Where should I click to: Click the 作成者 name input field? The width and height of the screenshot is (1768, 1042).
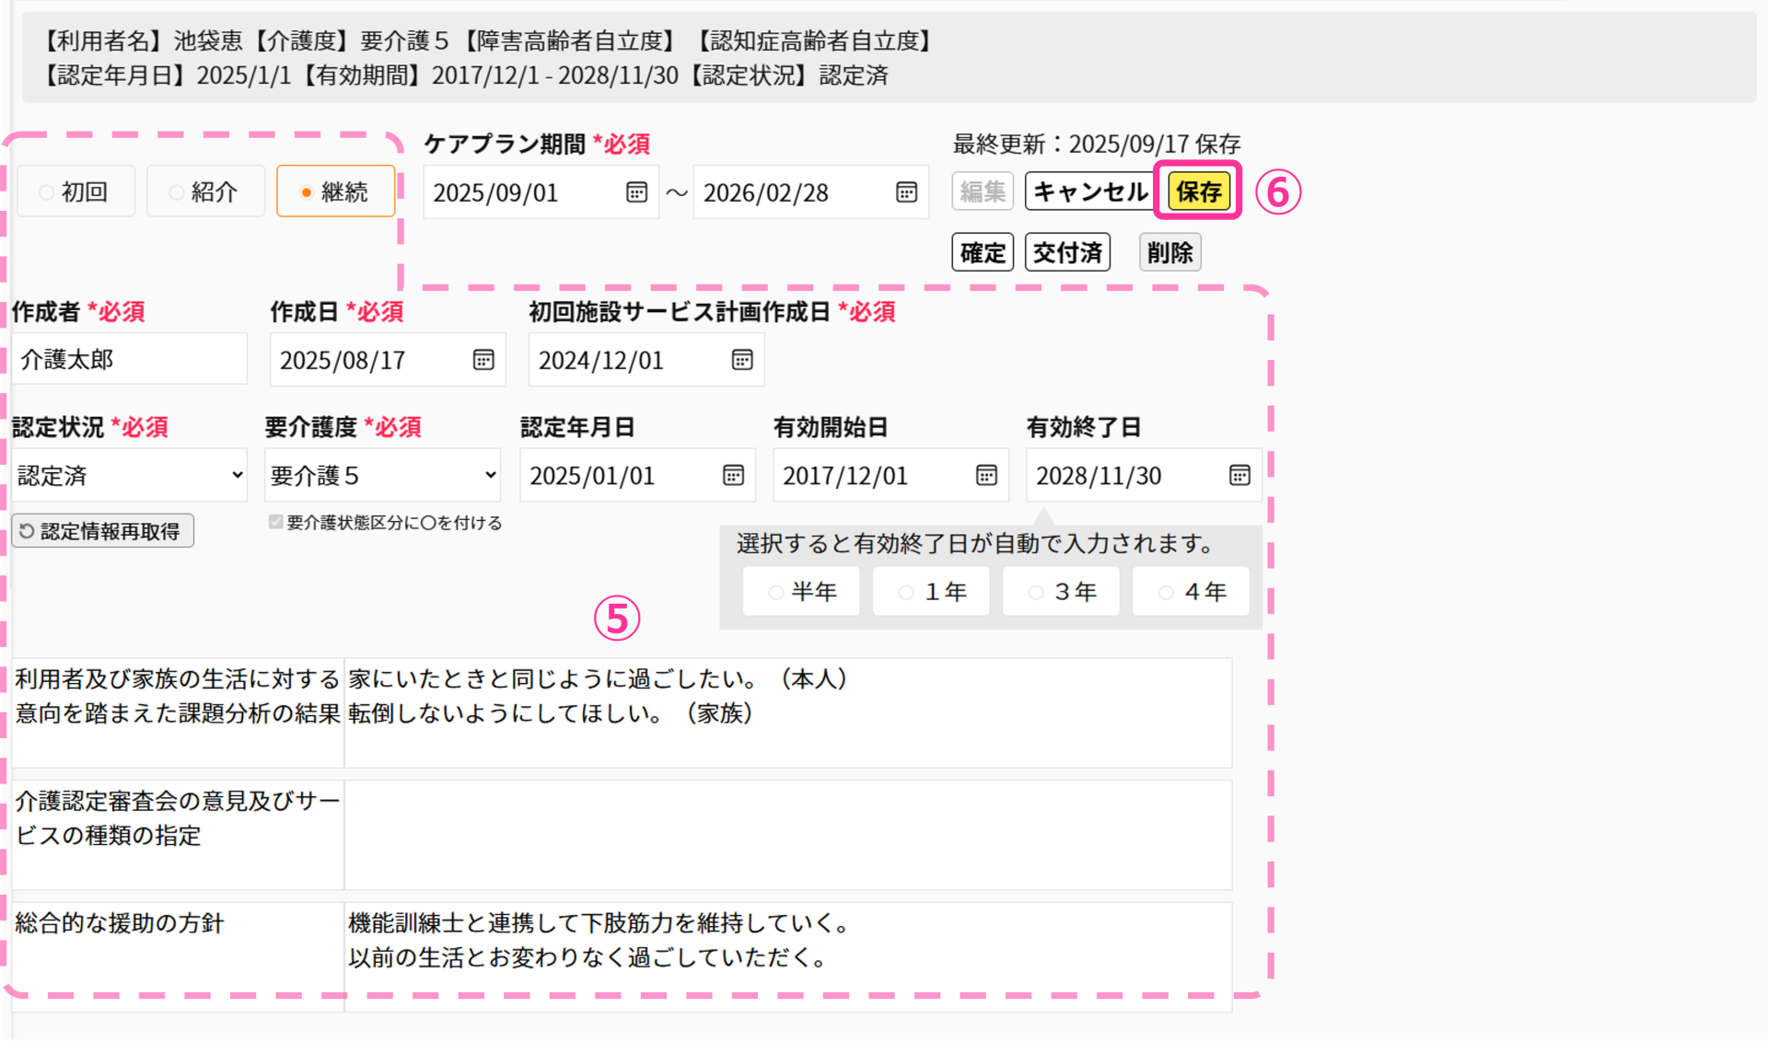click(x=129, y=359)
